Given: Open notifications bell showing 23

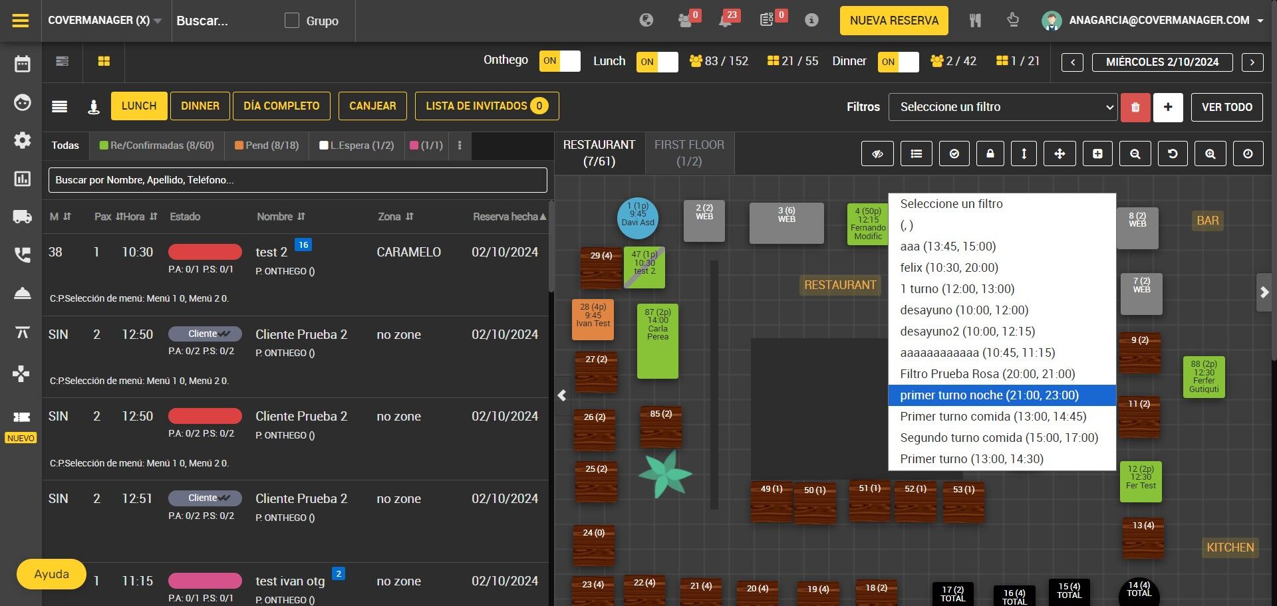Looking at the screenshot, I should pos(726,20).
